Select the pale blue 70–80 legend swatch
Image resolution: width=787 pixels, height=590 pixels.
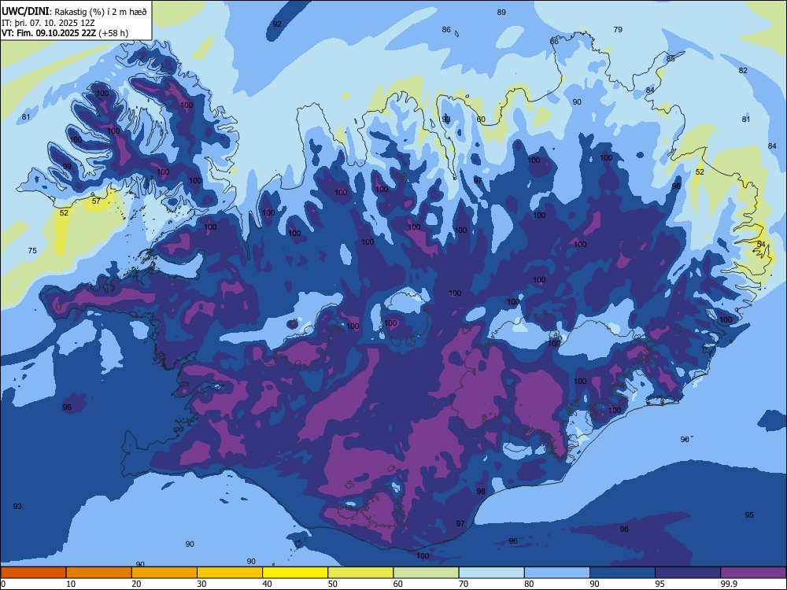coord(491,573)
